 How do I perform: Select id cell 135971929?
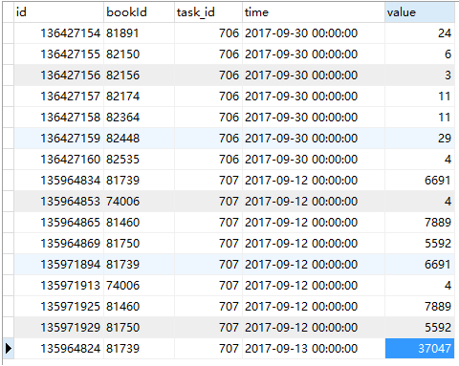pos(58,328)
